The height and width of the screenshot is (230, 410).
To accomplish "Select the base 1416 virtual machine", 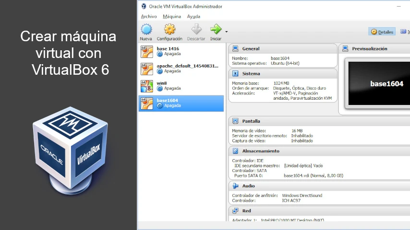I will pyautogui.click(x=181, y=51).
